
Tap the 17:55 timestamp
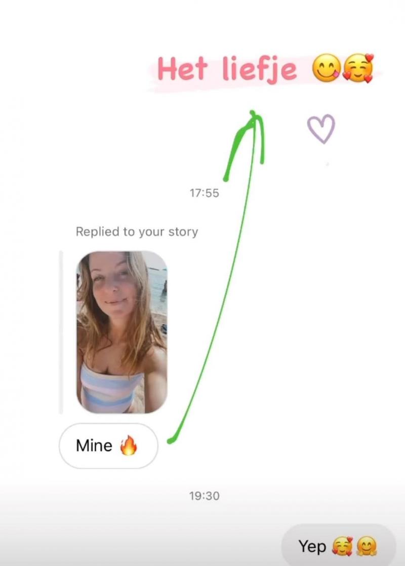204,193
